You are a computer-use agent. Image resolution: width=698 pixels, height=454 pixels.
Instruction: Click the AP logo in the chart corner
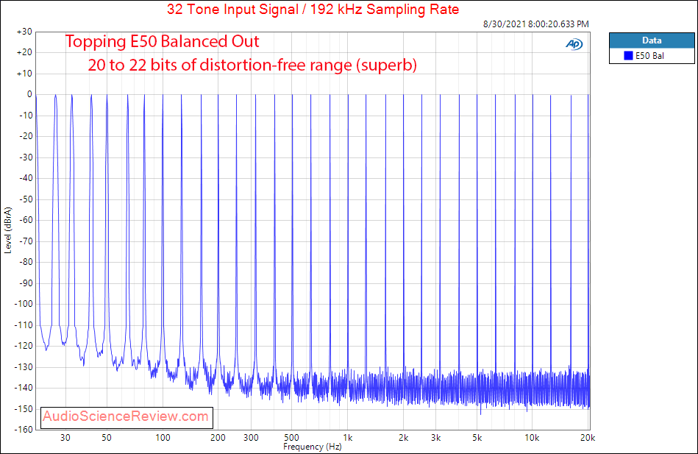(x=574, y=44)
